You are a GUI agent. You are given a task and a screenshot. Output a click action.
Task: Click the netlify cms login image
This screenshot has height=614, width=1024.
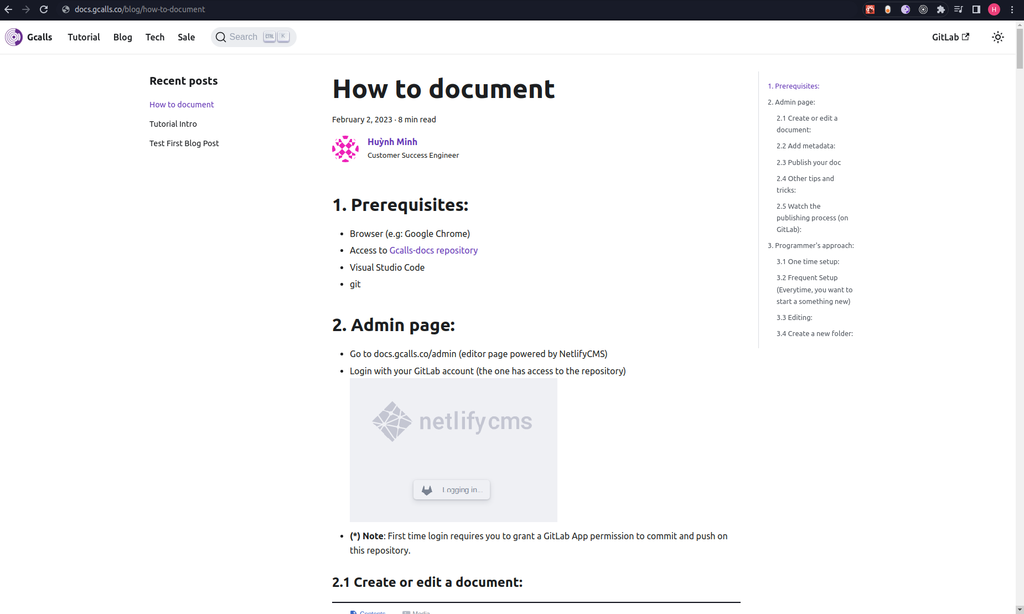pyautogui.click(x=453, y=450)
